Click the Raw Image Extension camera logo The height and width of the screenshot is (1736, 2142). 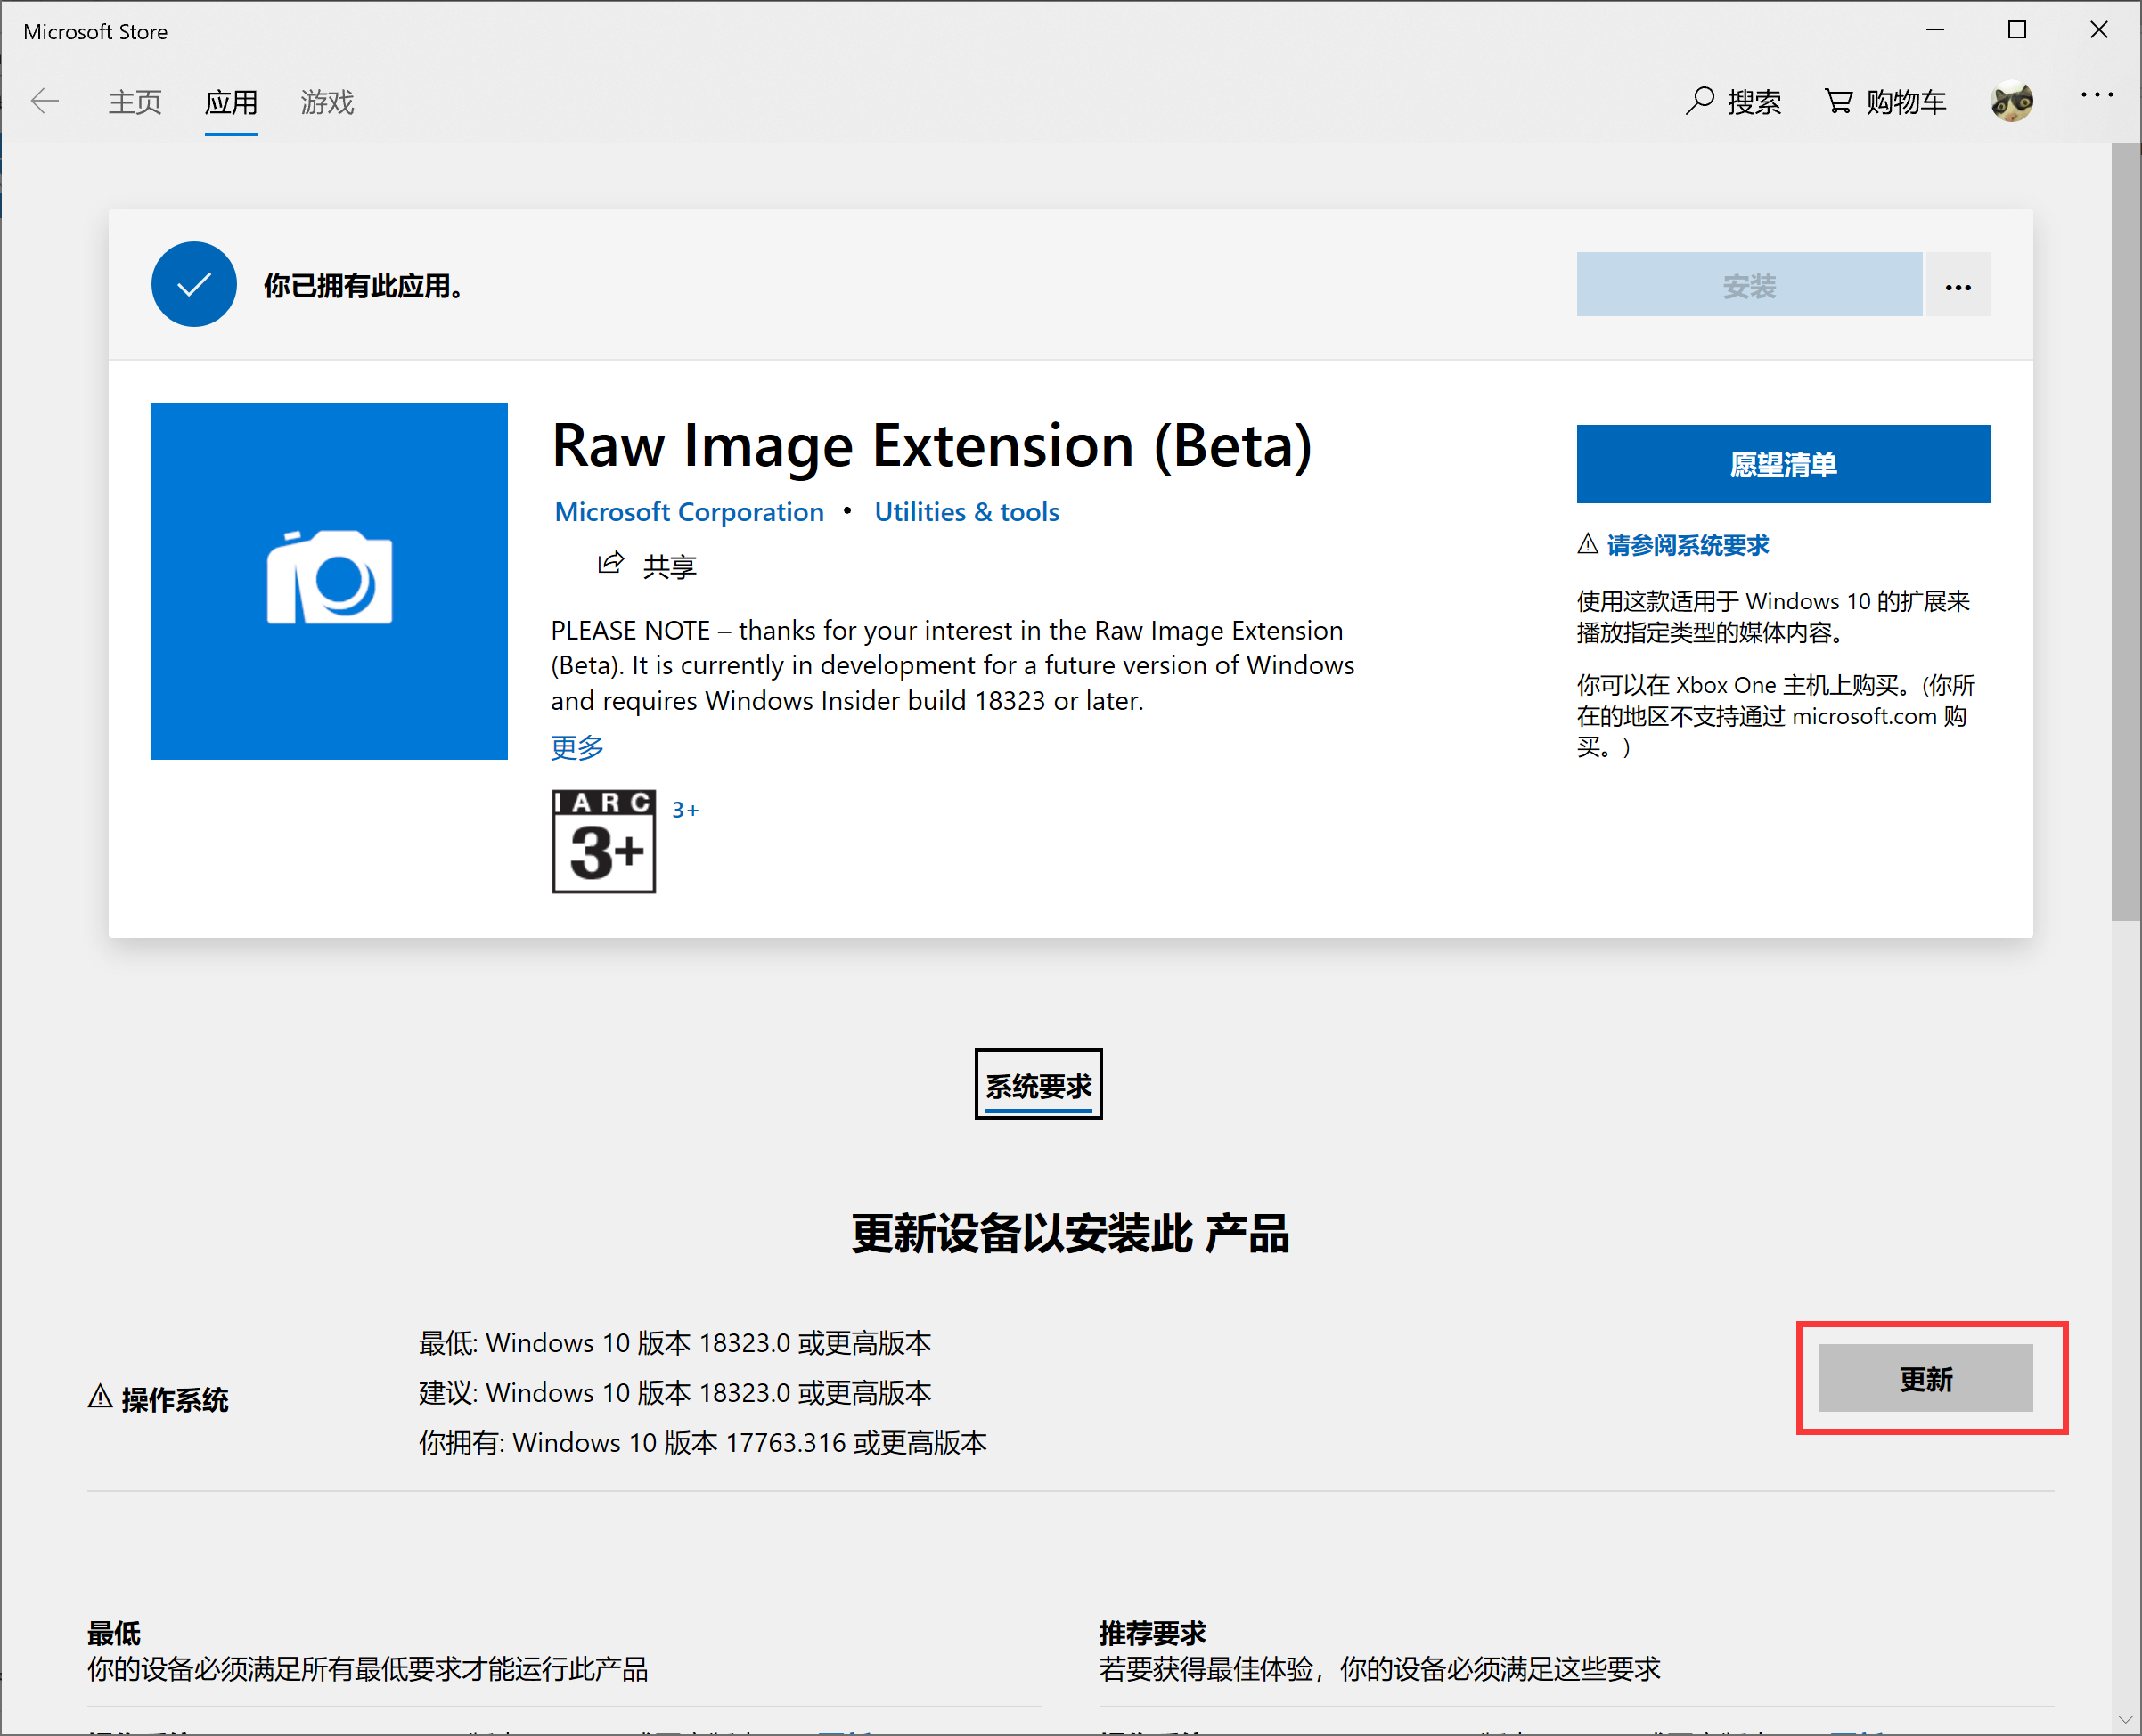tap(329, 581)
